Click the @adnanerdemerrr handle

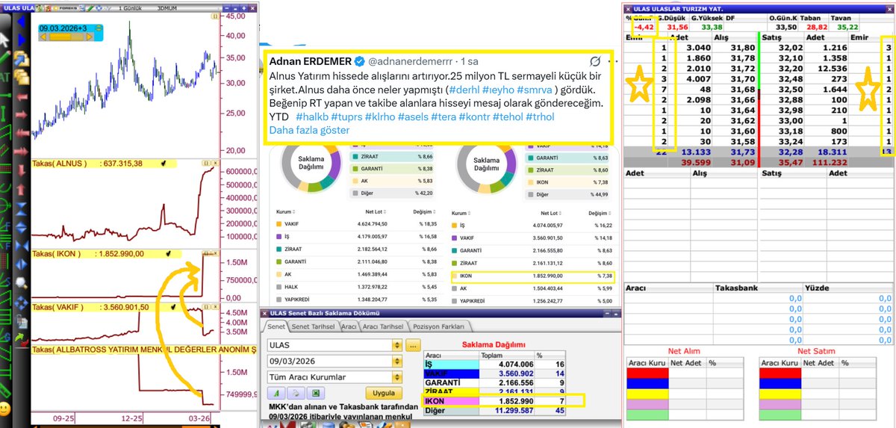pos(411,61)
